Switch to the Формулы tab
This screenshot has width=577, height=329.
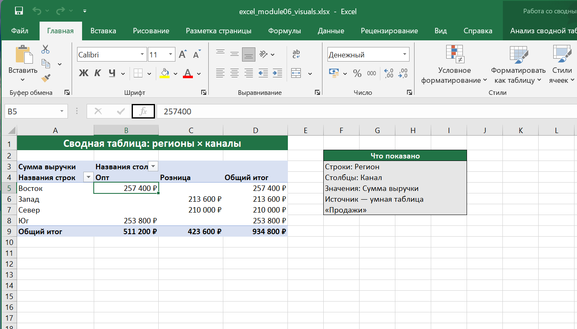285,31
